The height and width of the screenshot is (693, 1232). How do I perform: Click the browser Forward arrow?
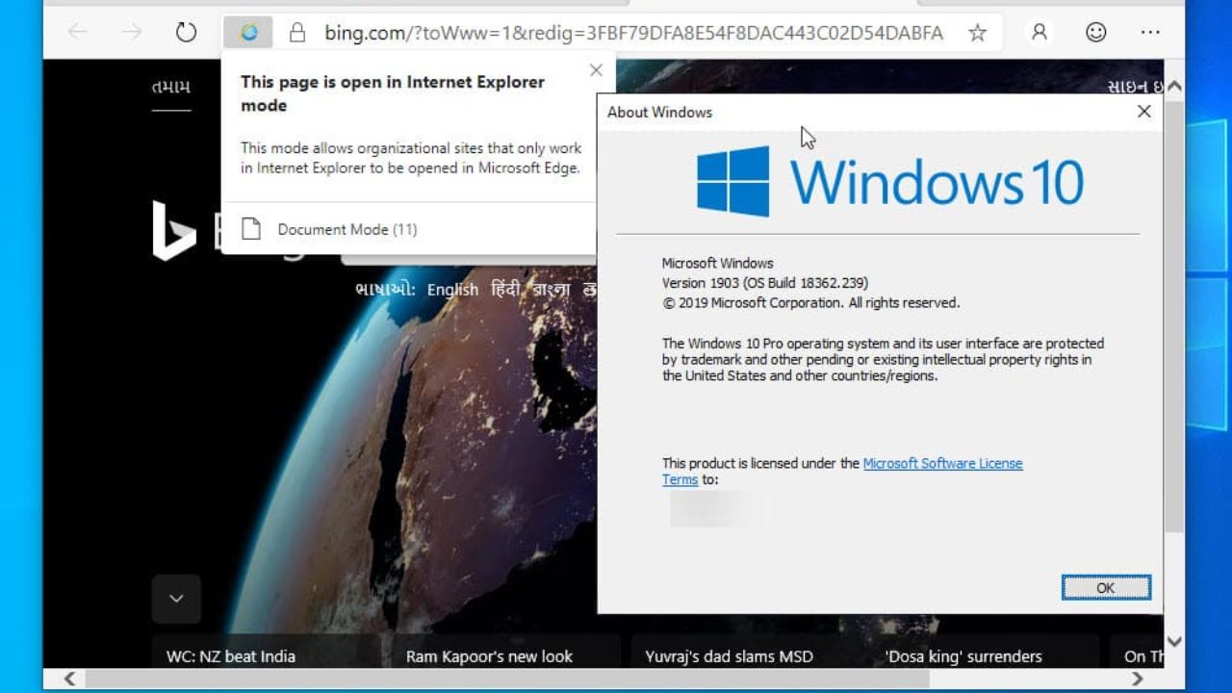point(132,33)
